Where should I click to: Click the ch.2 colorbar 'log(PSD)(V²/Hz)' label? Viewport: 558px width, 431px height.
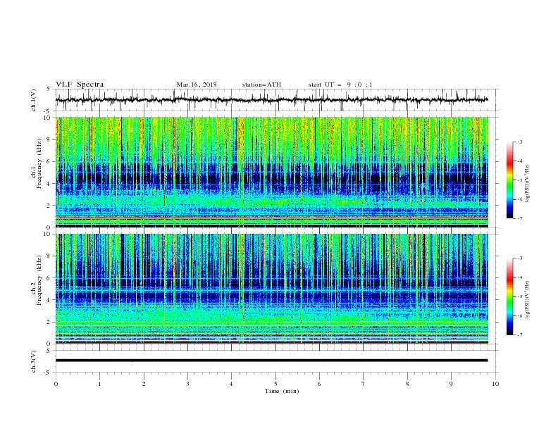click(x=528, y=300)
